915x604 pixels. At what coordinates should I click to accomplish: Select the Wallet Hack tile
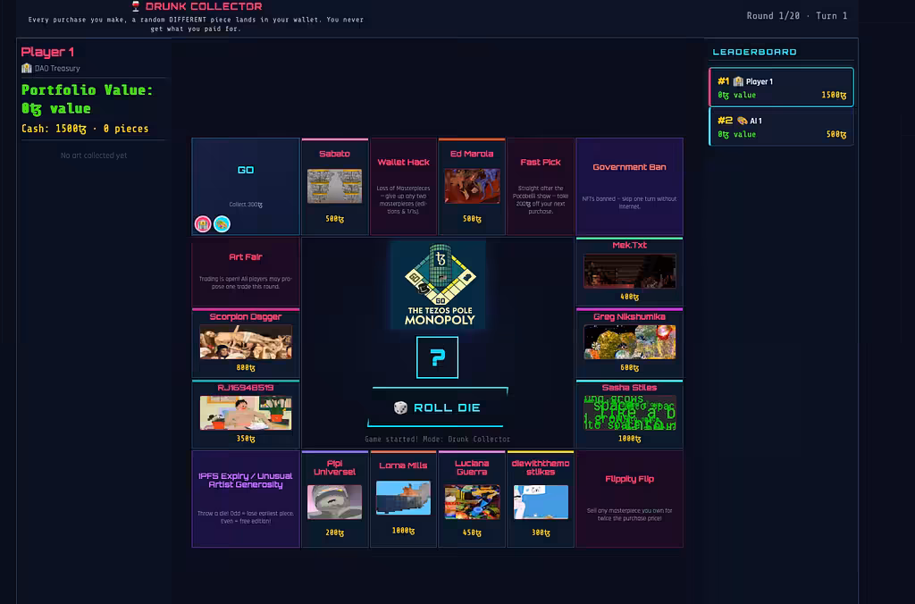[x=403, y=186]
